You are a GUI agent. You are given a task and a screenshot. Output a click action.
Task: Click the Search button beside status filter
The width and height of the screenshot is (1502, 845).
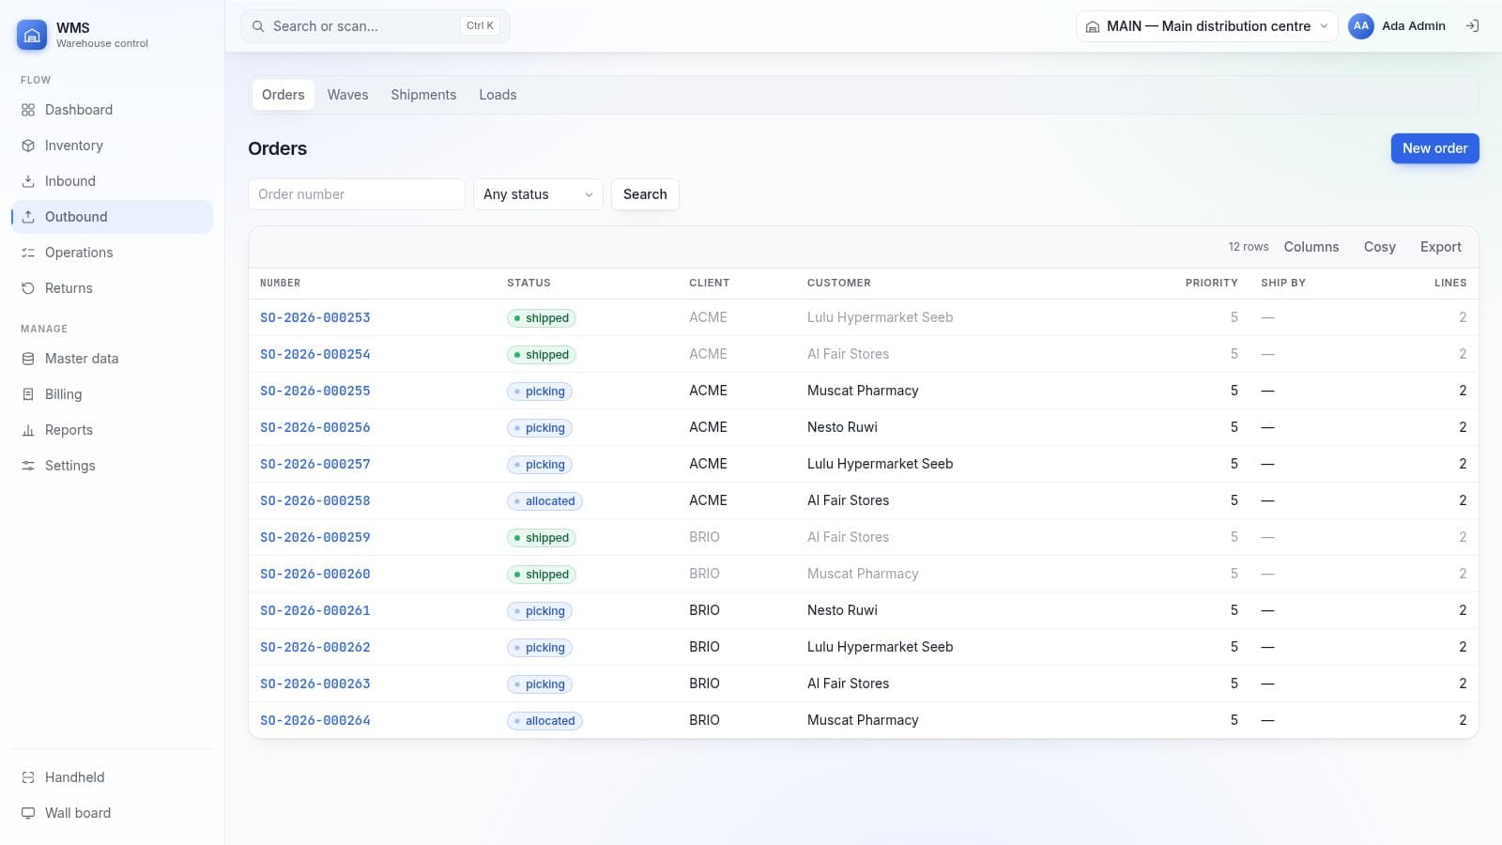(645, 194)
